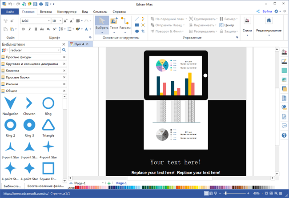The image size is (289, 198).
Task: Insert the Ring 3 shape
Action: point(29,125)
